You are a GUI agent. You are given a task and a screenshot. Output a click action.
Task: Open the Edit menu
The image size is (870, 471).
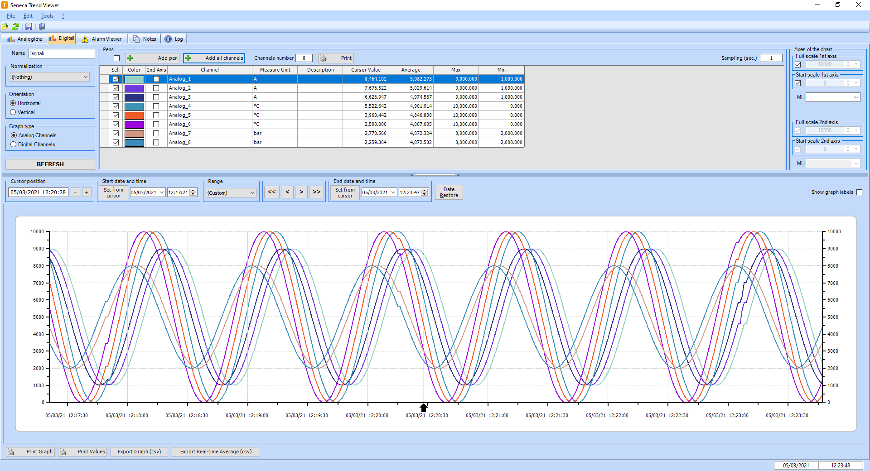click(28, 16)
